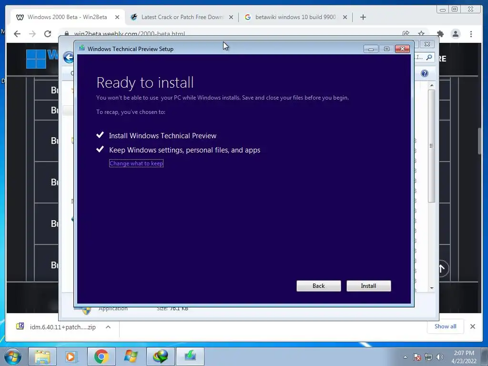The image size is (488, 366).
Task: Bookmark this page with star icon
Action: coord(421,33)
